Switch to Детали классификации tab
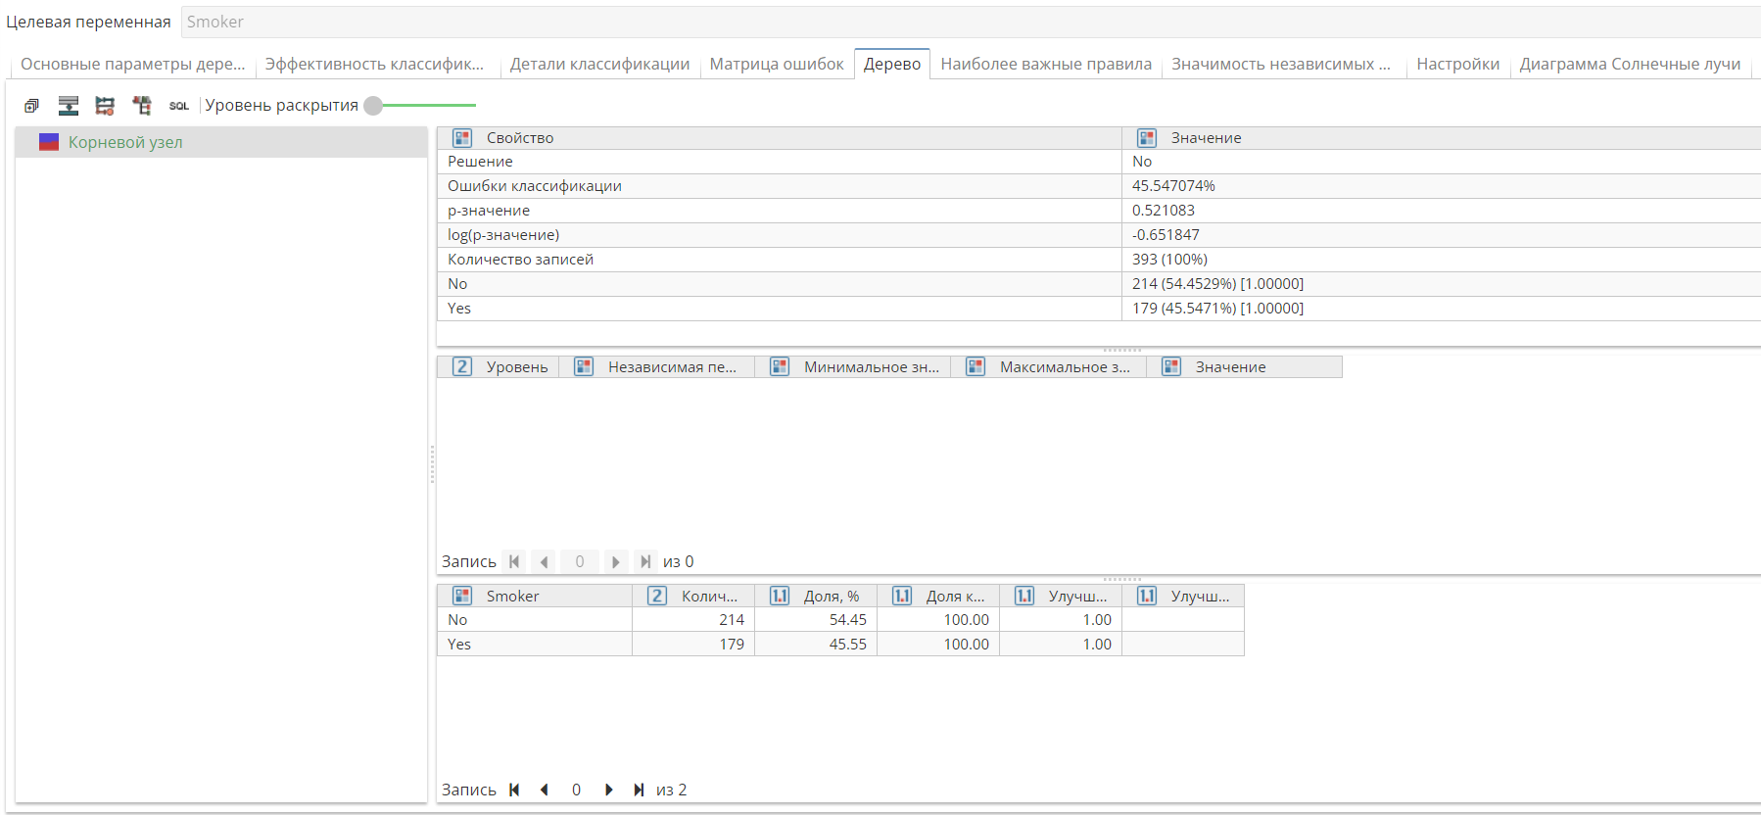1761x815 pixels. tap(599, 64)
